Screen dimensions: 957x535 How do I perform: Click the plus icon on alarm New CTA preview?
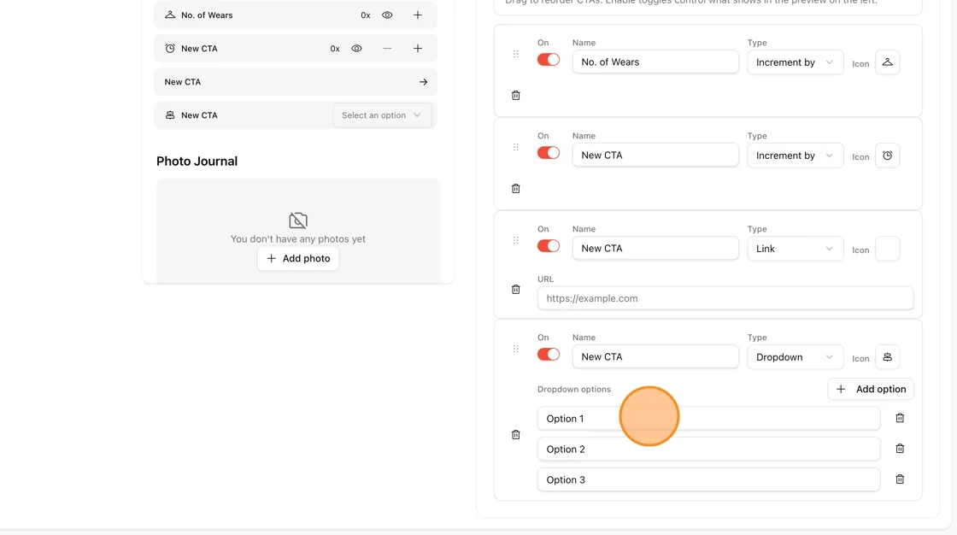pos(418,48)
